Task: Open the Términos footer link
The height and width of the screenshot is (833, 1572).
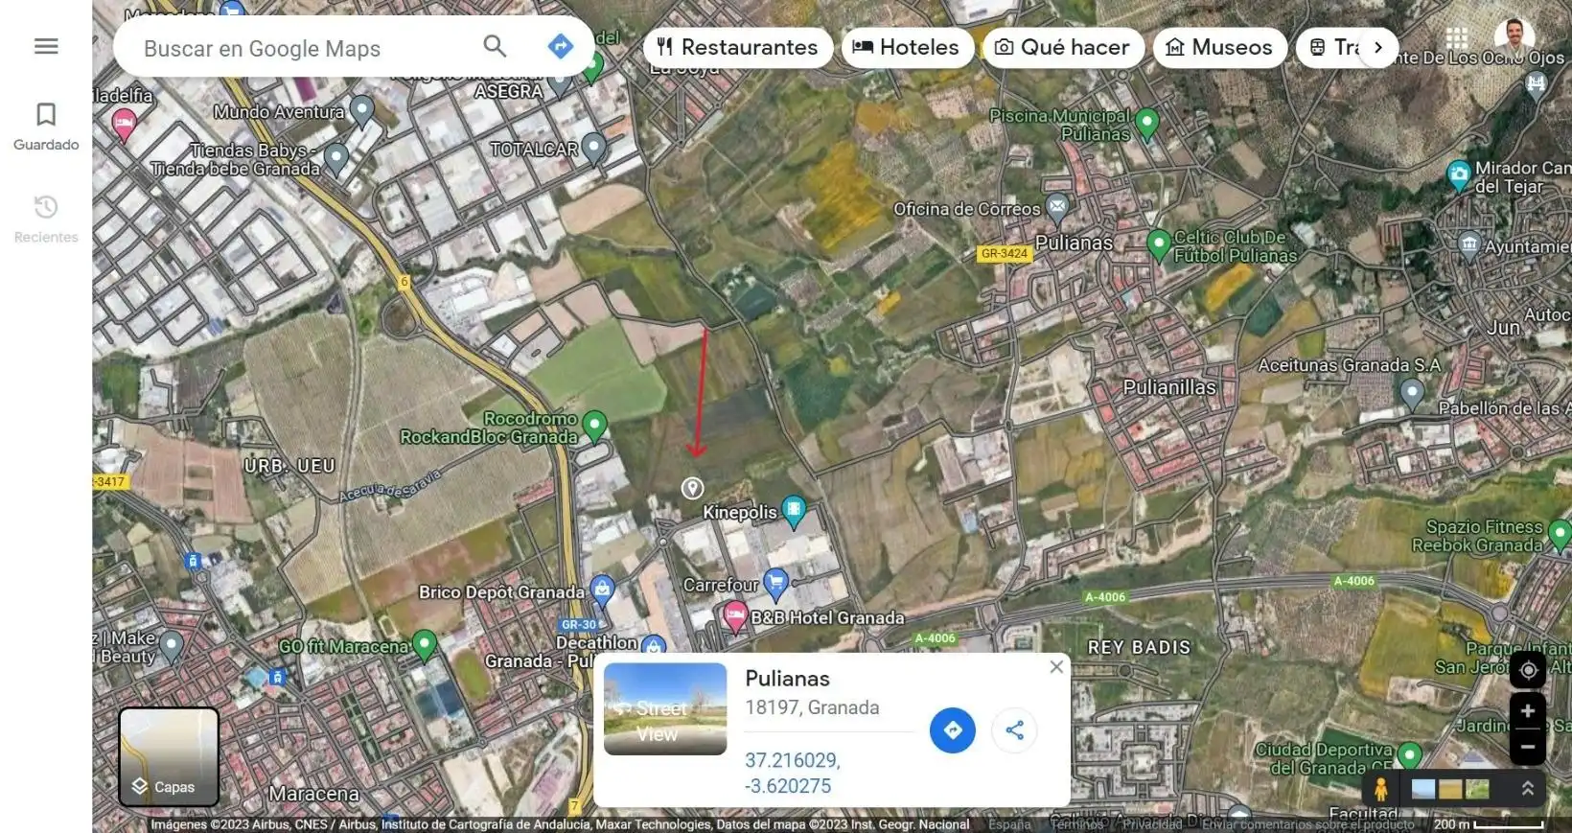Action: [x=1076, y=824]
